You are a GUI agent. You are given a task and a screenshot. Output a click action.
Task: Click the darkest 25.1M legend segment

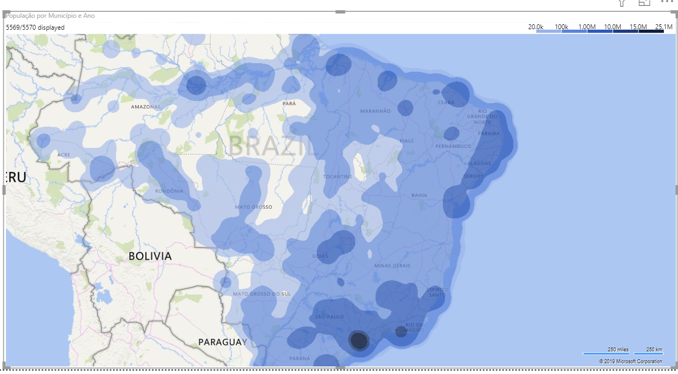(652, 30)
